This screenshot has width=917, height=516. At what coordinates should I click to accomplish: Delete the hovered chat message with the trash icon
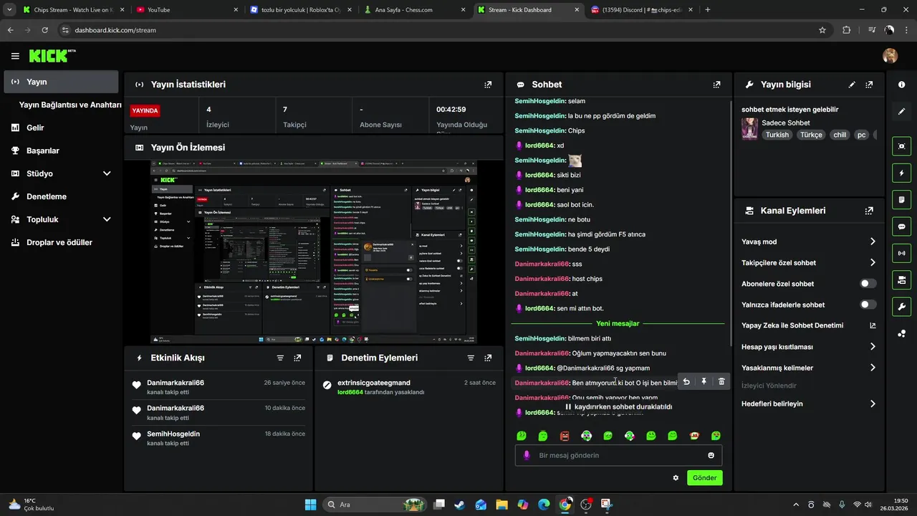721,382
